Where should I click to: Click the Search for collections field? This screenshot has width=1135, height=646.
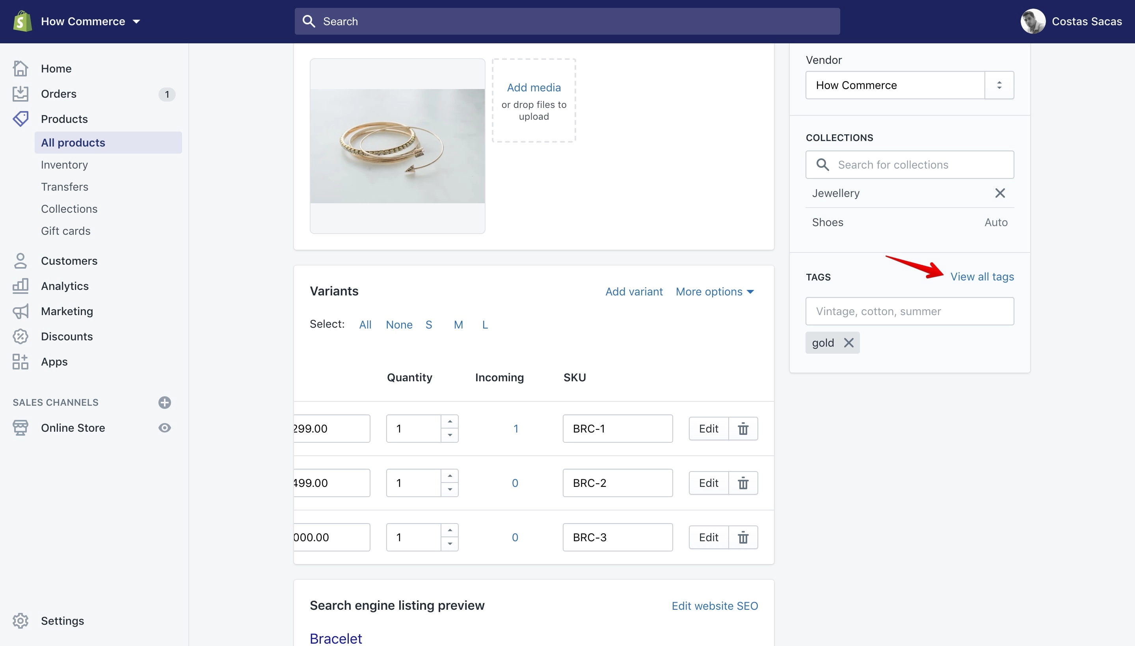[910, 165]
